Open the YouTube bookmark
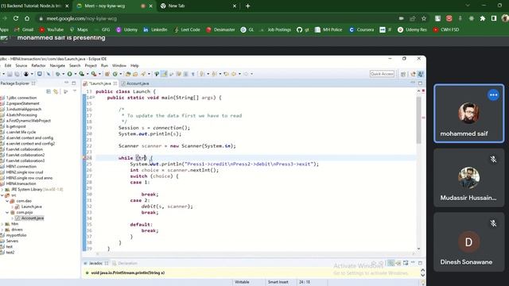Image resolution: width=509 pixels, height=286 pixels. (51, 29)
